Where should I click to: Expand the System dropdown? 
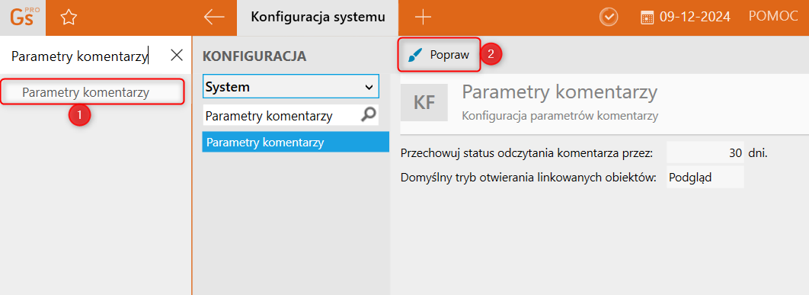click(x=290, y=87)
